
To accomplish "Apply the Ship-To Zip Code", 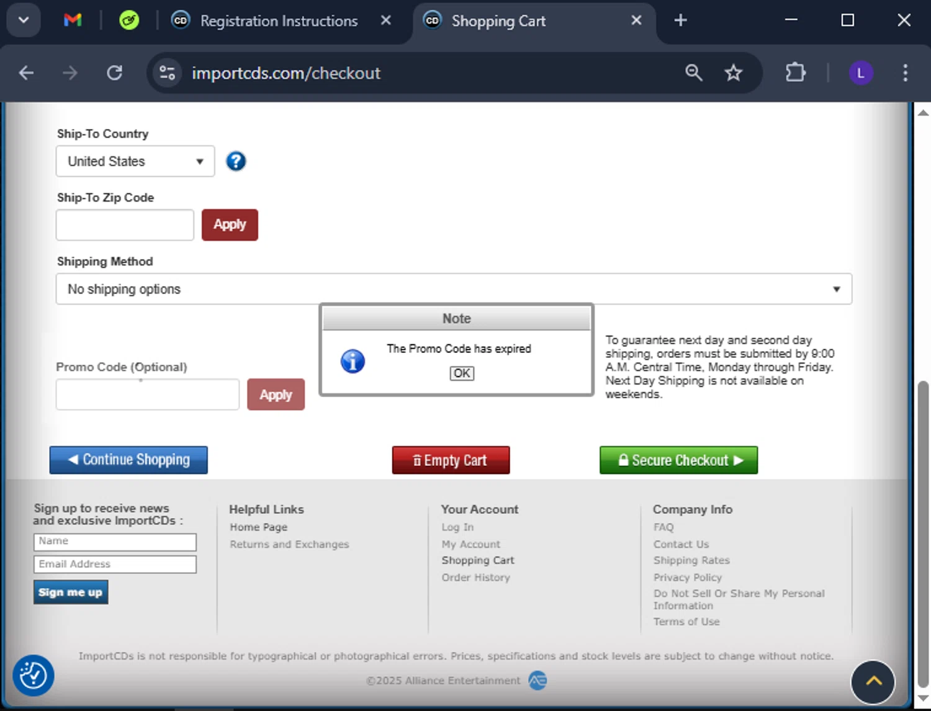I will (x=230, y=225).
